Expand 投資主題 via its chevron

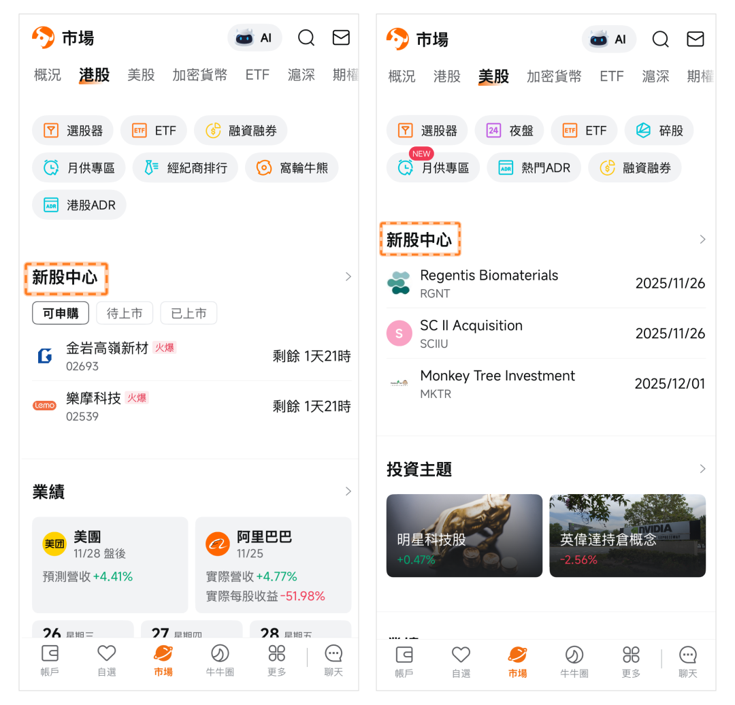point(702,469)
